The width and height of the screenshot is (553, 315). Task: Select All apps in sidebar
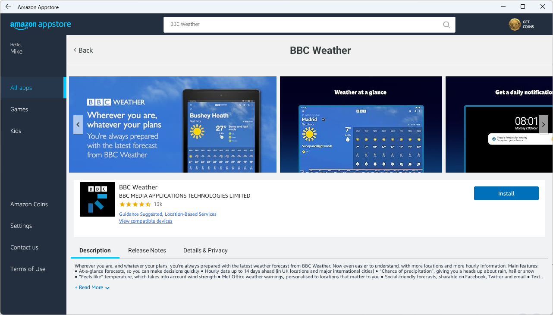pos(33,88)
